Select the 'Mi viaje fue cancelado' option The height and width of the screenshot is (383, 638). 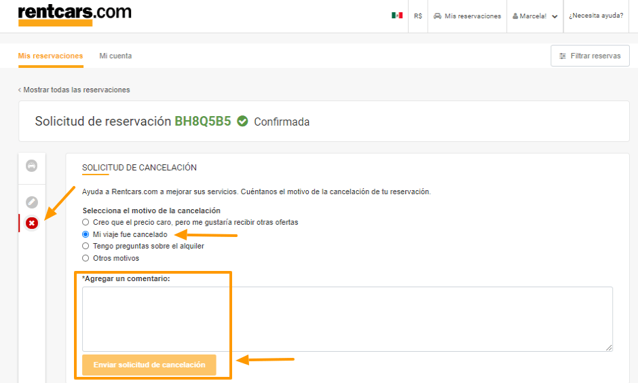(86, 234)
